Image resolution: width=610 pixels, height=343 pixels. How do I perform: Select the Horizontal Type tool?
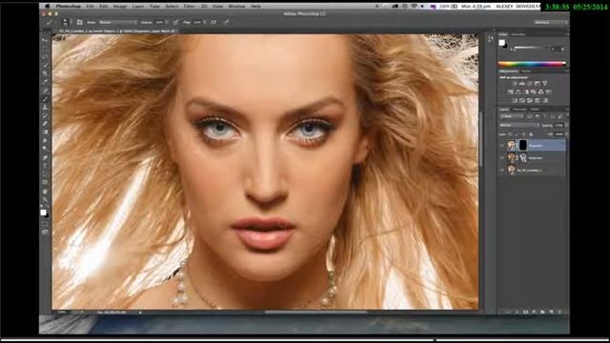click(x=45, y=166)
